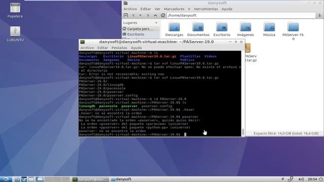Open the navigation history dropdown arrow
Viewport: 324px width, 182px height.
tap(140, 16)
